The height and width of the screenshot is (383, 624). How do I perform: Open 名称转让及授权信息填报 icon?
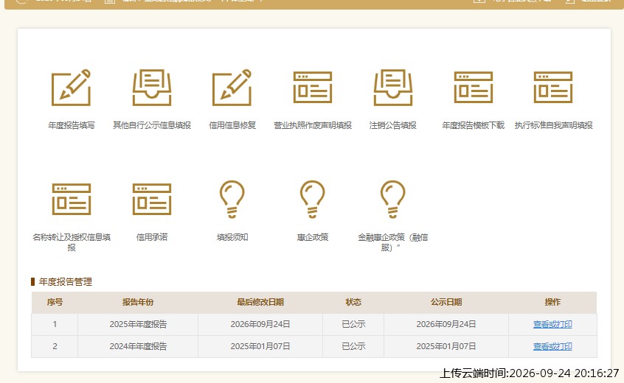point(72,199)
